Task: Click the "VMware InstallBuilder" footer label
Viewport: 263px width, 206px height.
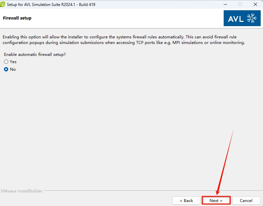Action: (x=22, y=191)
